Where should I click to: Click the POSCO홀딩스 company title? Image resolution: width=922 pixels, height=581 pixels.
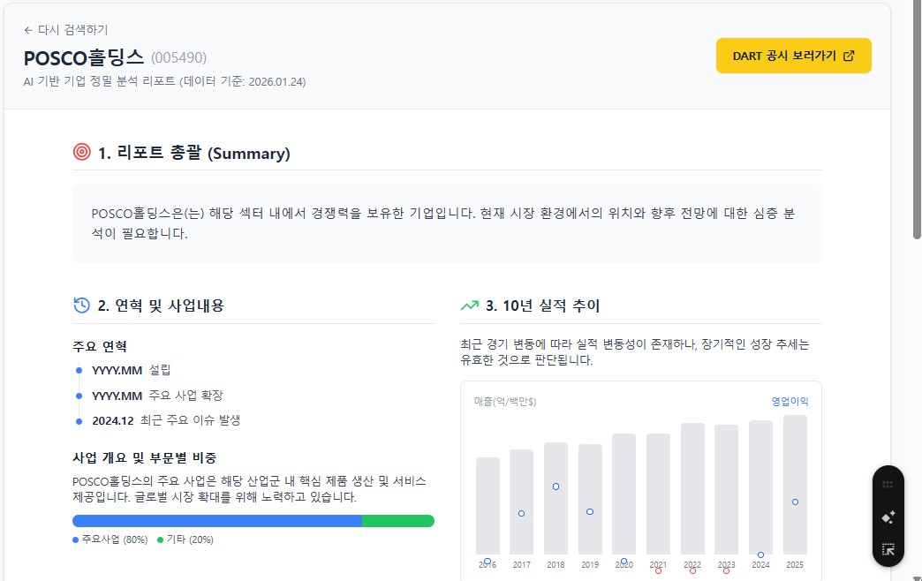tap(84, 57)
